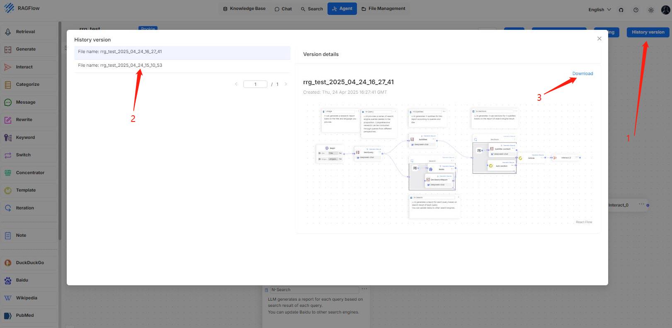
Task: Click the Retrieval component icon in sidebar
Action: 8,32
